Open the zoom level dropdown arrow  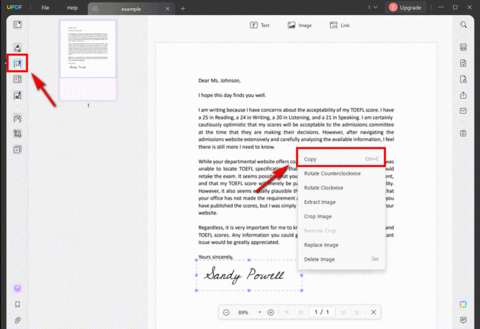259,313
